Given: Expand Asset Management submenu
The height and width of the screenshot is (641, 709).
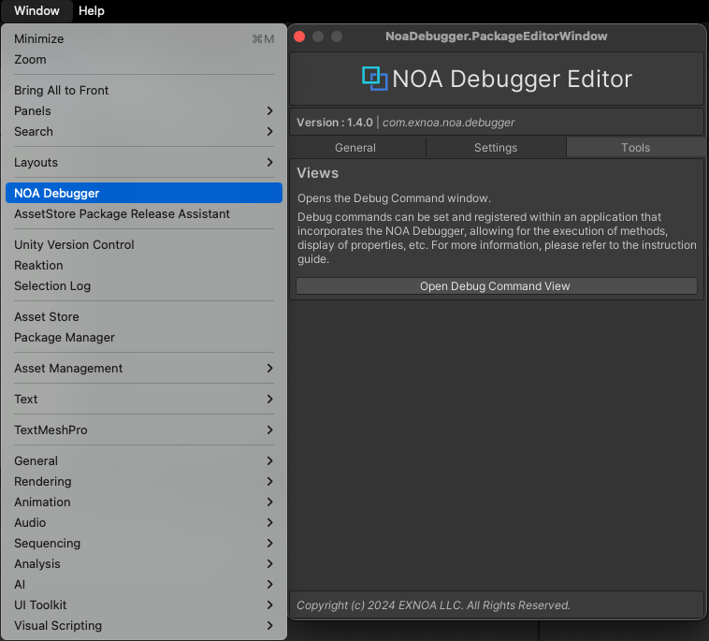Looking at the screenshot, I should pos(144,369).
